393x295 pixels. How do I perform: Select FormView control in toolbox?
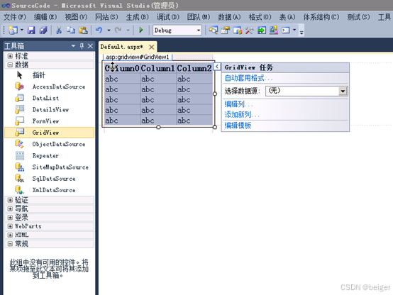coord(50,121)
